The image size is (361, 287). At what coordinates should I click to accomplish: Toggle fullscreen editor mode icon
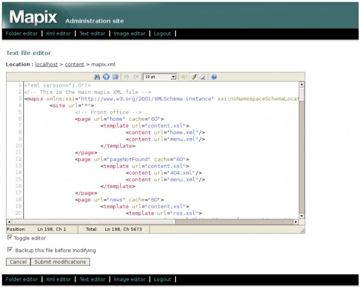coord(115,77)
